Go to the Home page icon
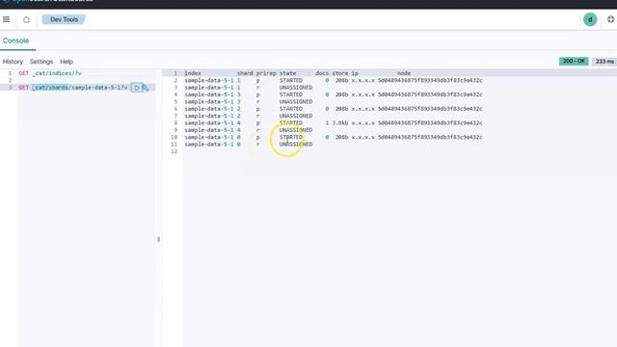Viewport: 617px width, 347px height. click(26, 19)
